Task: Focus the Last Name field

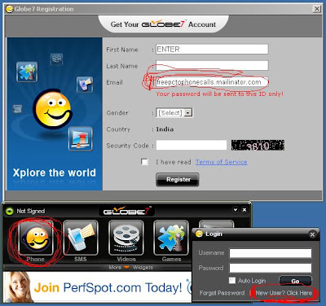Action: tap(212, 66)
